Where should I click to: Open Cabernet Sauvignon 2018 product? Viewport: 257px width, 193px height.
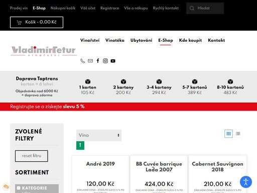pos(217,166)
